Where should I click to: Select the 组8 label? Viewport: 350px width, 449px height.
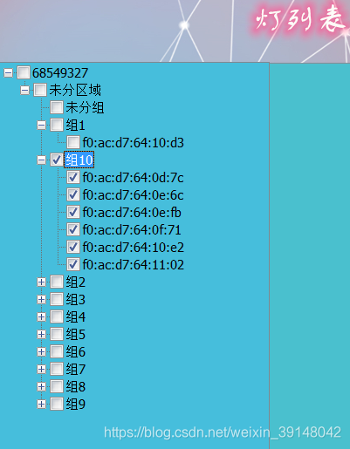[x=76, y=387]
